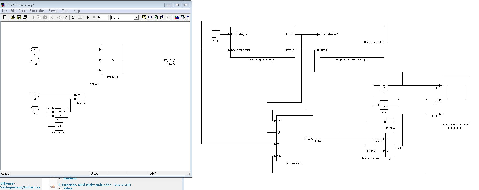Go up to the parent system

[x=65, y=18]
